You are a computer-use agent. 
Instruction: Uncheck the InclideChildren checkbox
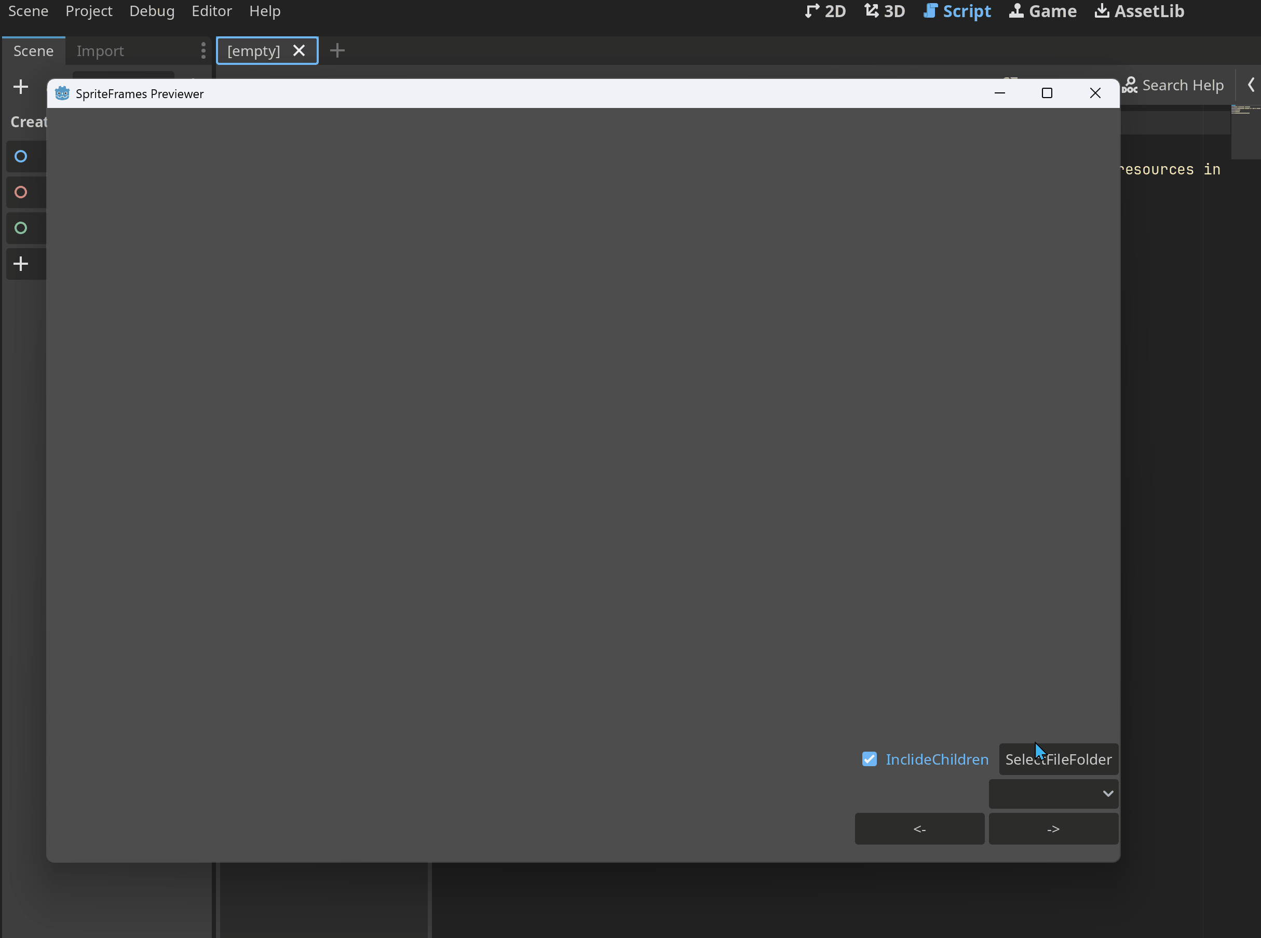(869, 759)
